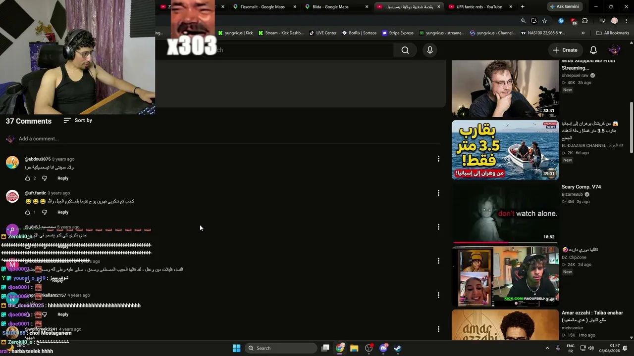
Task: Open options menu for @abdou3875 comment
Action: (x=438, y=159)
